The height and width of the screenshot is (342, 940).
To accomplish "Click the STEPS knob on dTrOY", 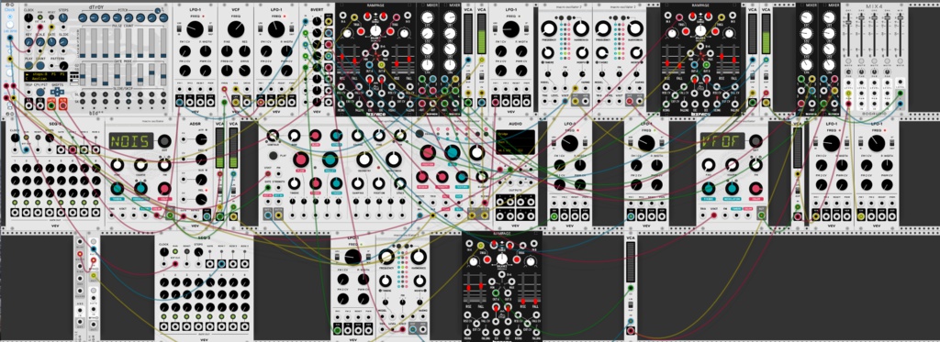I will point(63,17).
